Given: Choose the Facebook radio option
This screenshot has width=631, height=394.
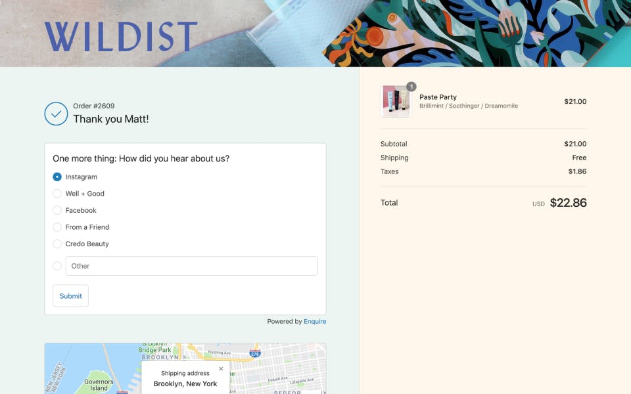Looking at the screenshot, I should pyautogui.click(x=57, y=210).
